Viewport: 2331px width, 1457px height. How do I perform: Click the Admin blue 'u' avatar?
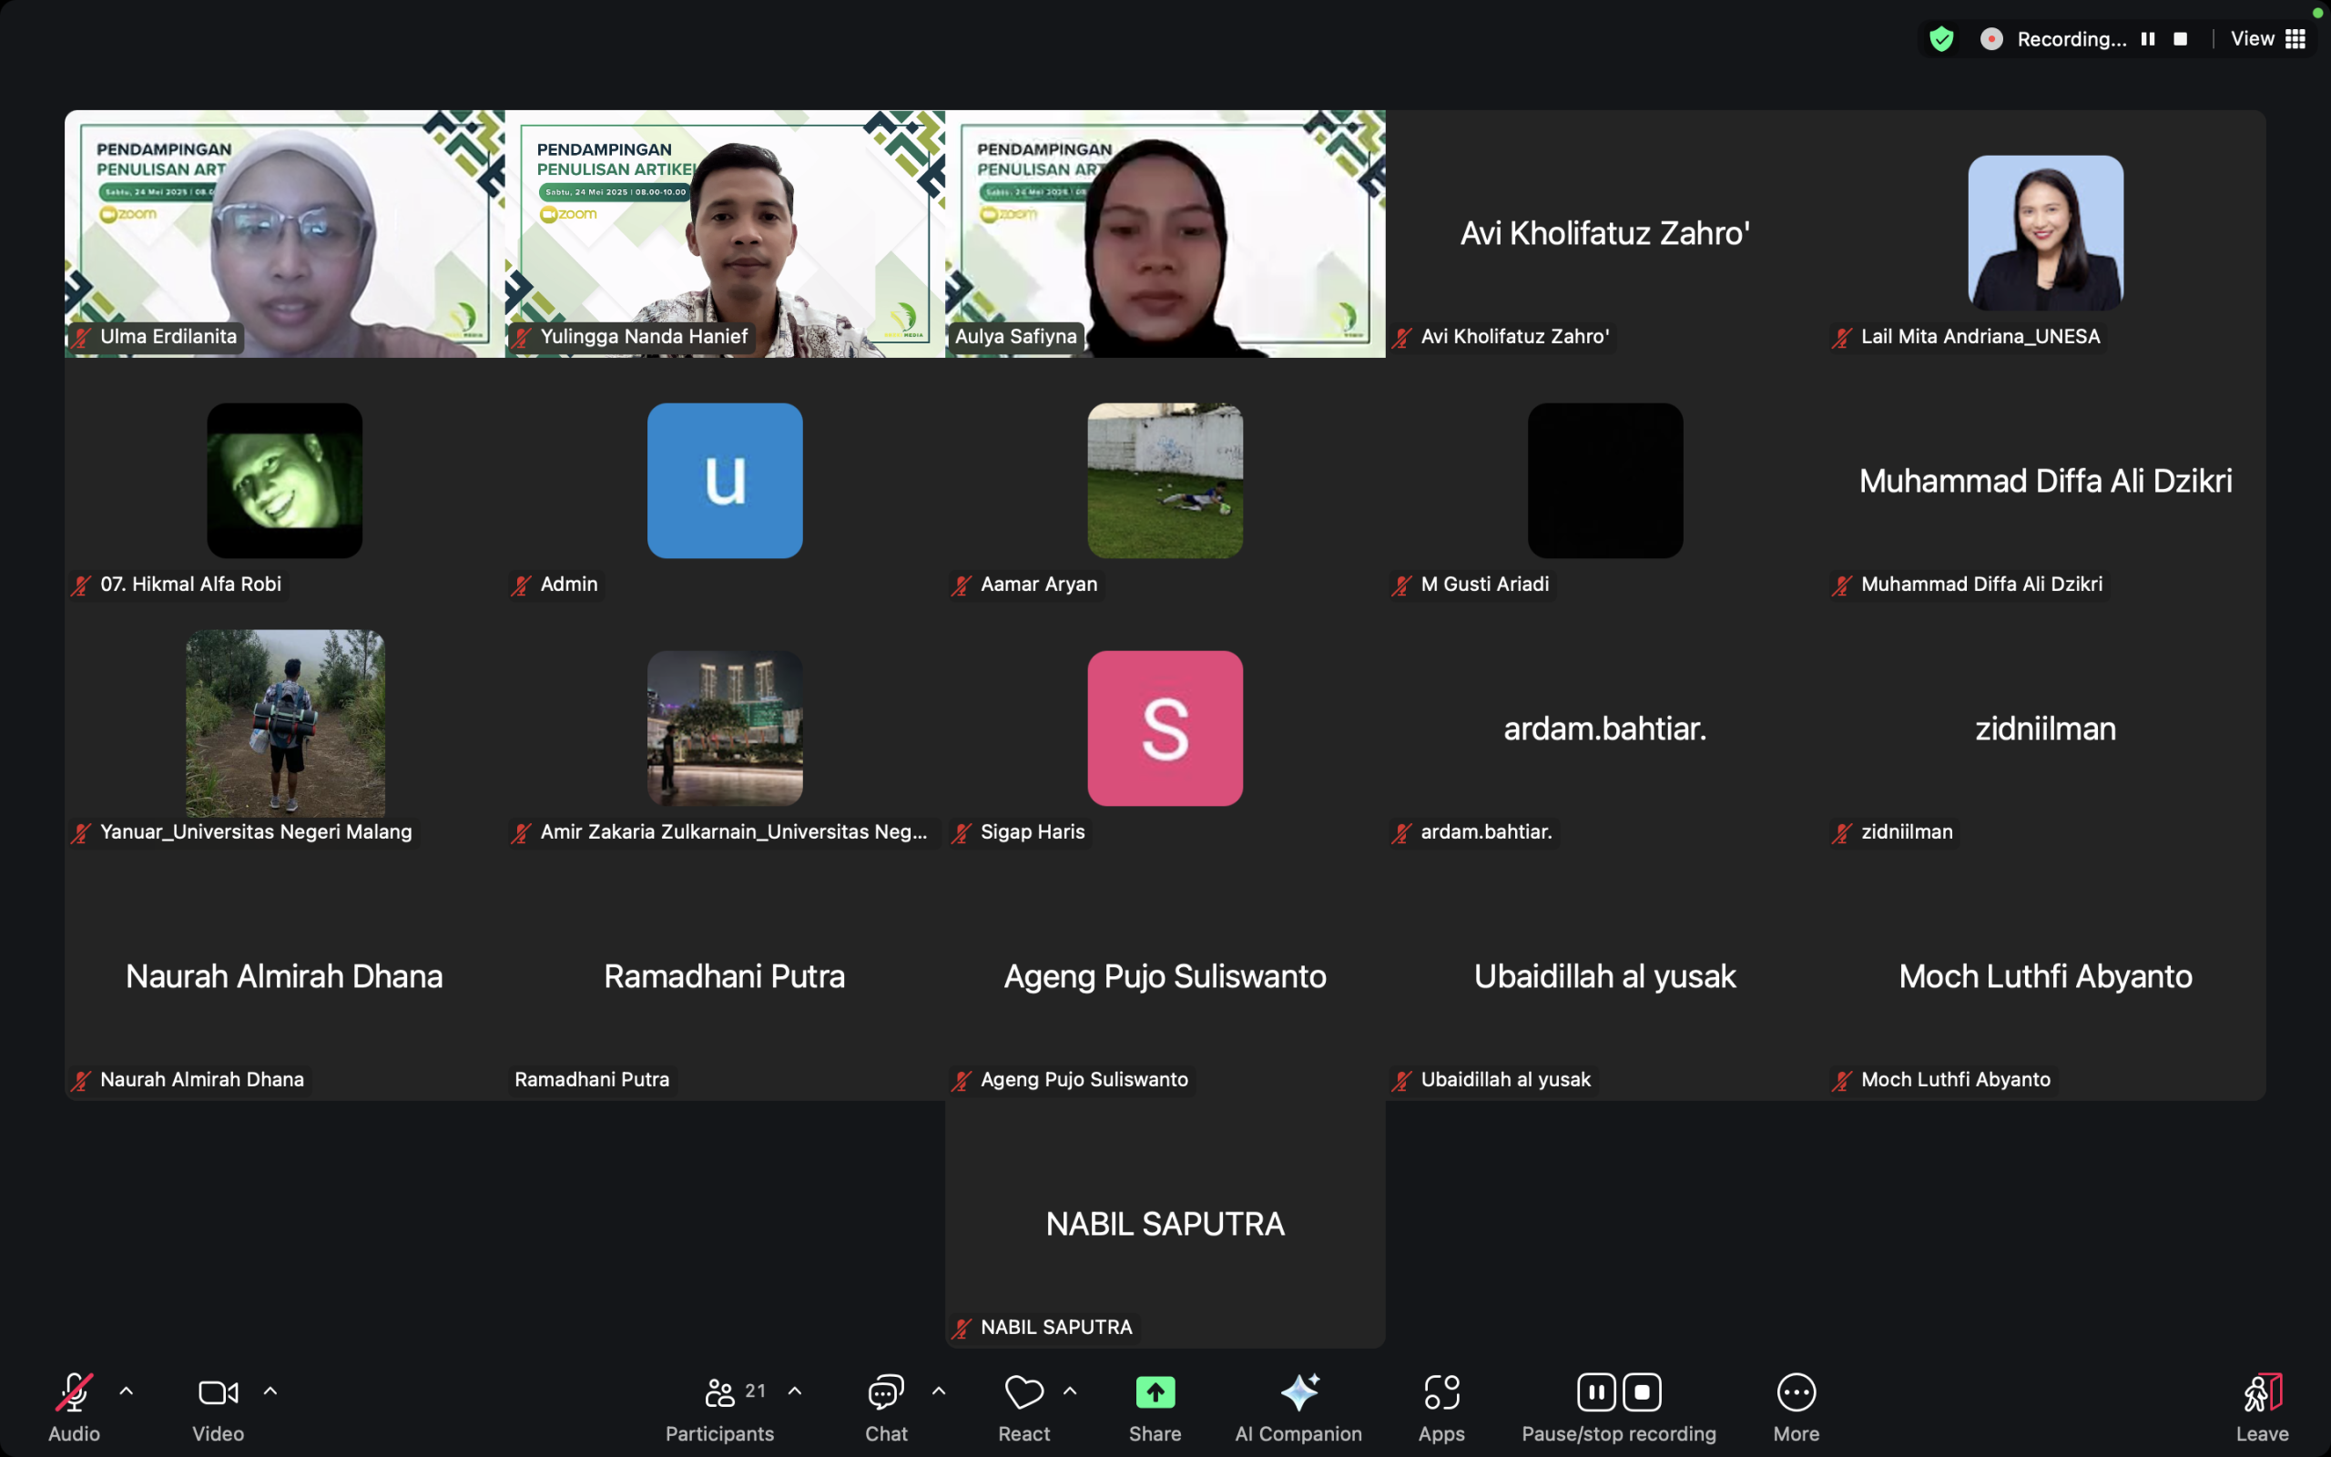pyautogui.click(x=725, y=480)
